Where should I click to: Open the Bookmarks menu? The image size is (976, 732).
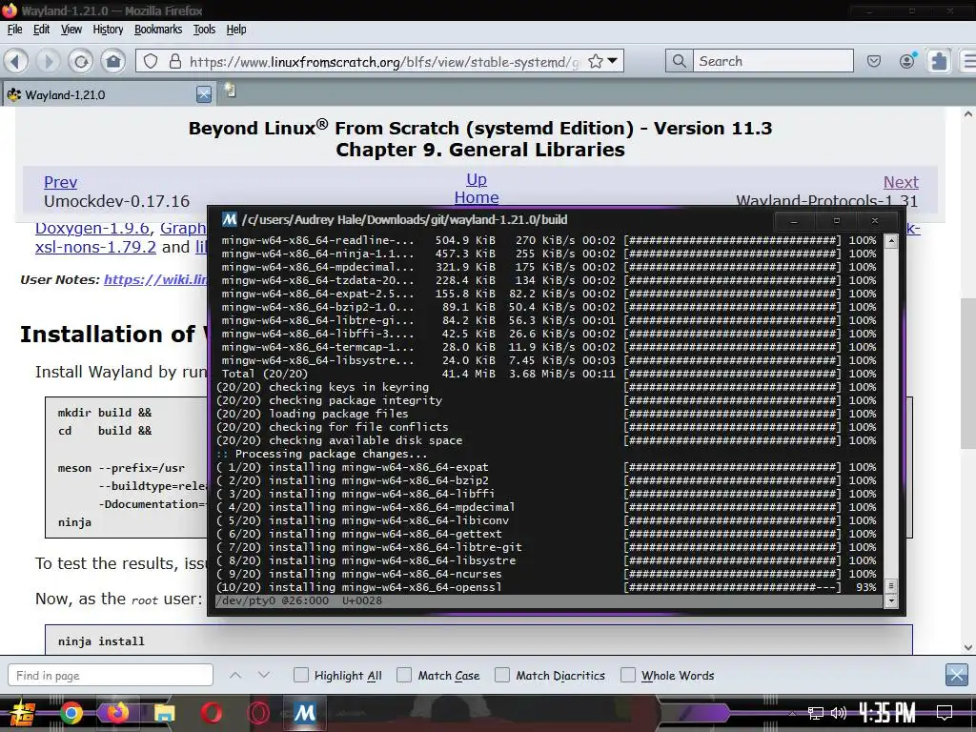point(158,30)
